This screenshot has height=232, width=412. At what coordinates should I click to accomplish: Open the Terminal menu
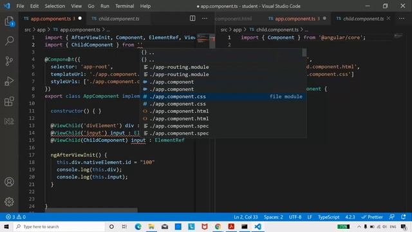click(x=124, y=6)
